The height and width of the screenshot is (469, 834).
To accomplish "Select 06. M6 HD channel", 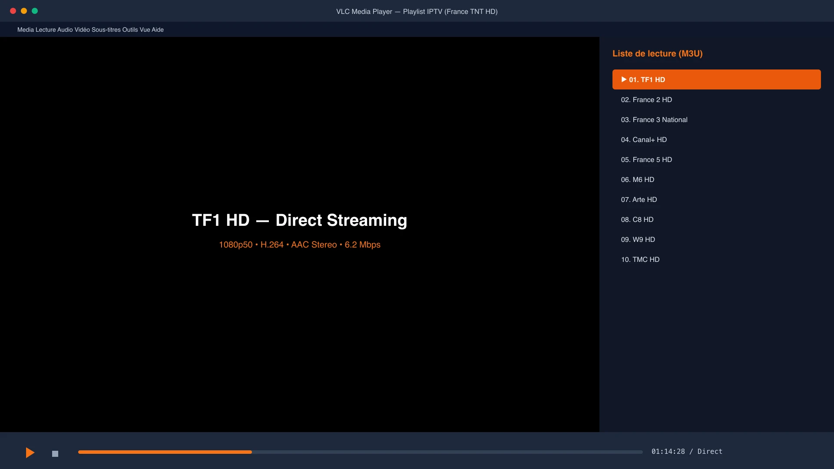I will point(716,179).
